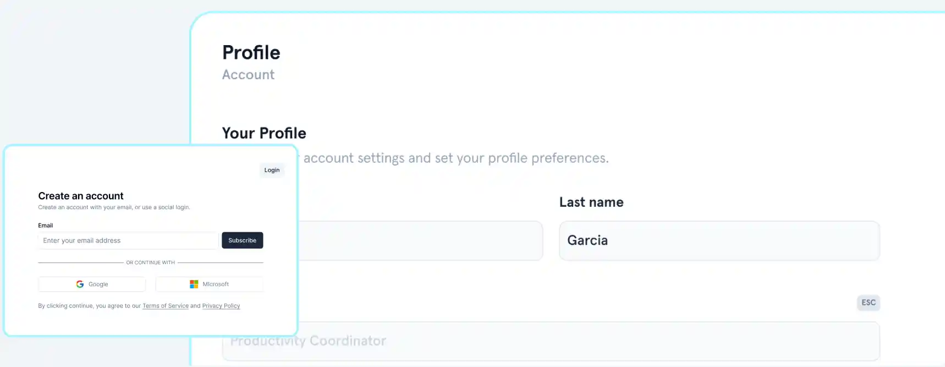Viewport: 945px width, 367px height.
Task: Click the 'Last name' field label
Action: [591, 202]
